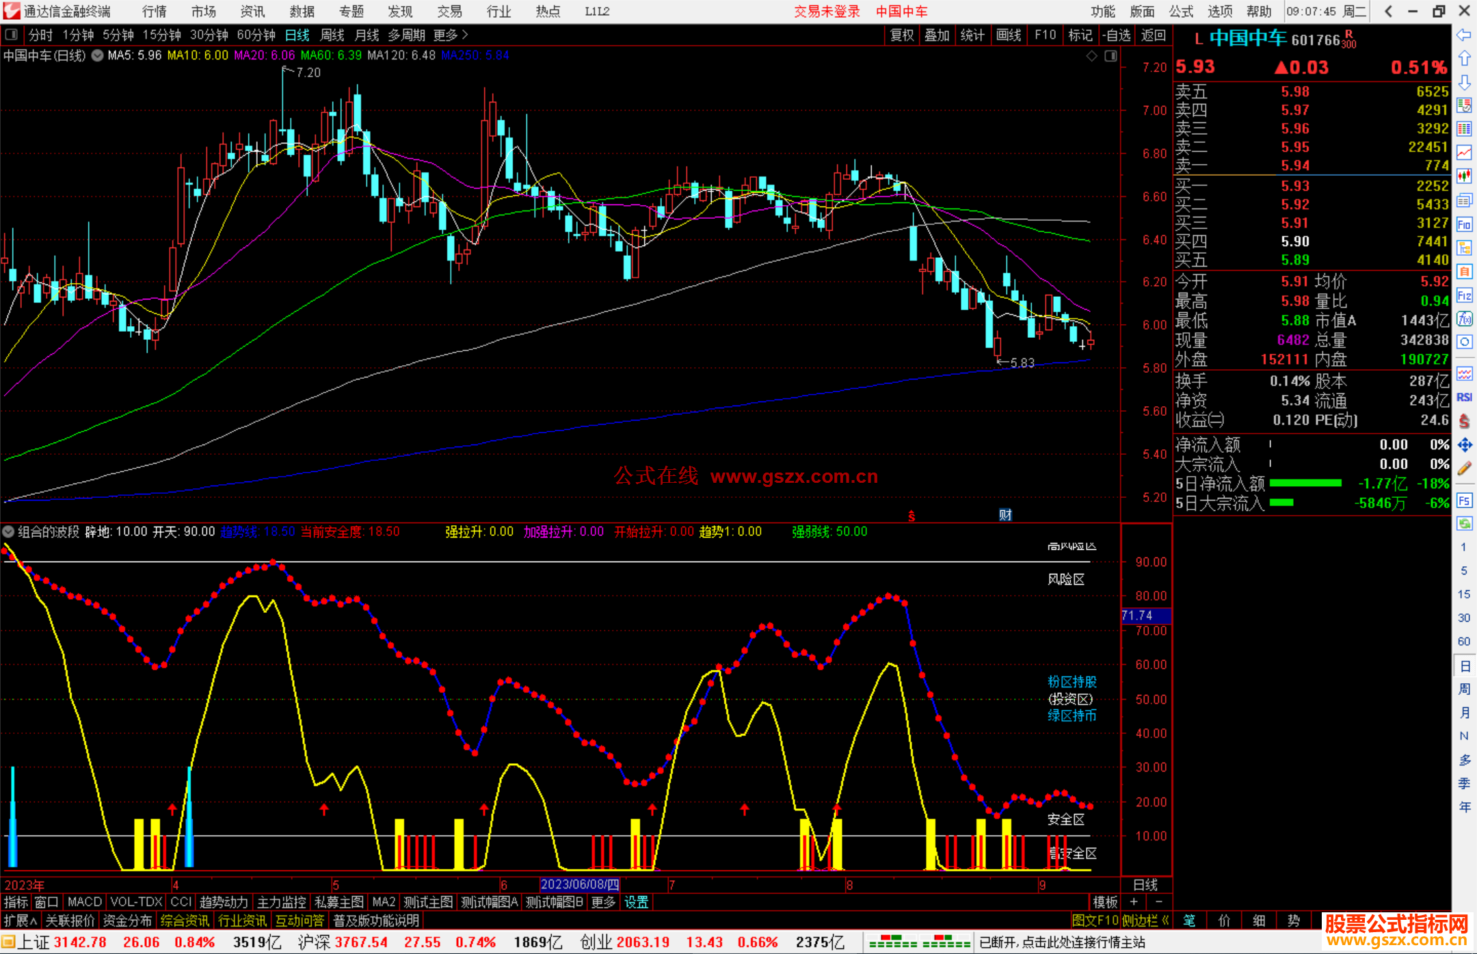This screenshot has height=954, width=1477.
Task: Toggle the circle next to 中国中车(日线)
Action: point(97,55)
